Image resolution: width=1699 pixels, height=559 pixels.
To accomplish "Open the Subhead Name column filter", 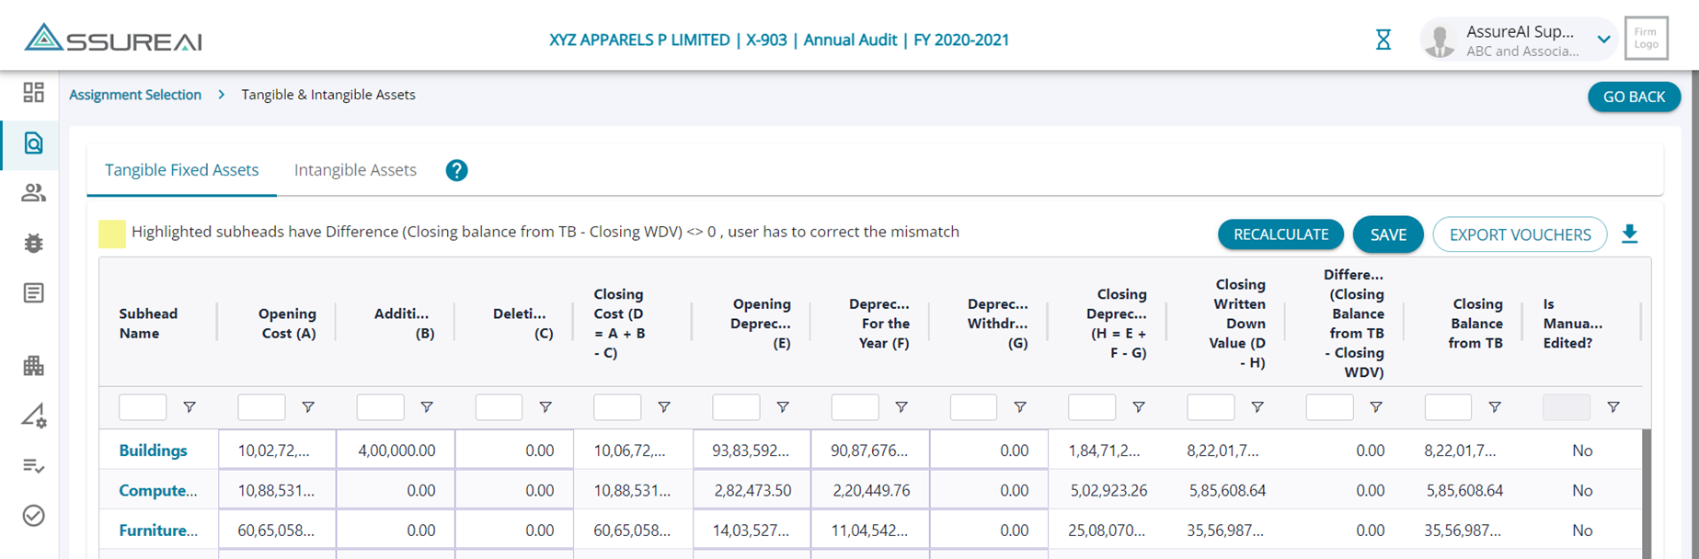I will (x=189, y=407).
